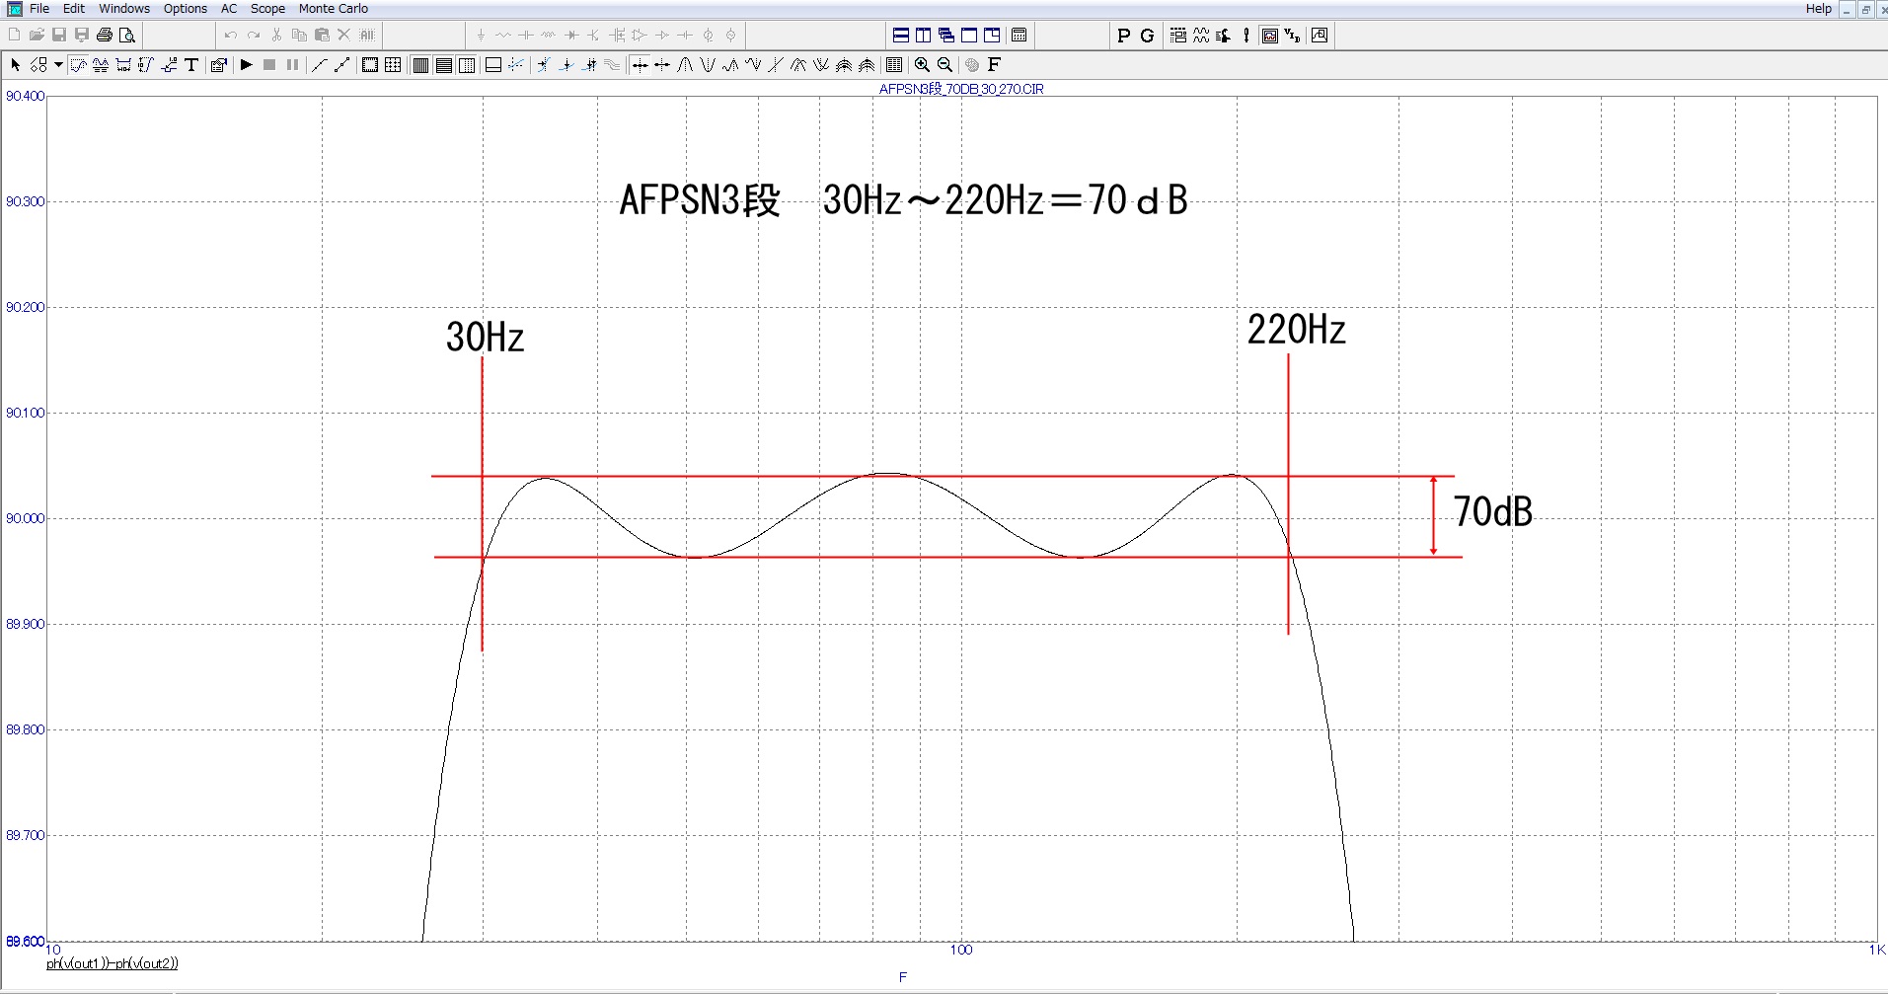Toggle the horizontal grid lines button
Image resolution: width=1888 pixels, height=994 pixels.
point(444,65)
